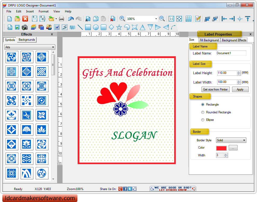The image size is (257, 202).
Task: Click the Get size from Printer button
Action: click(215, 89)
